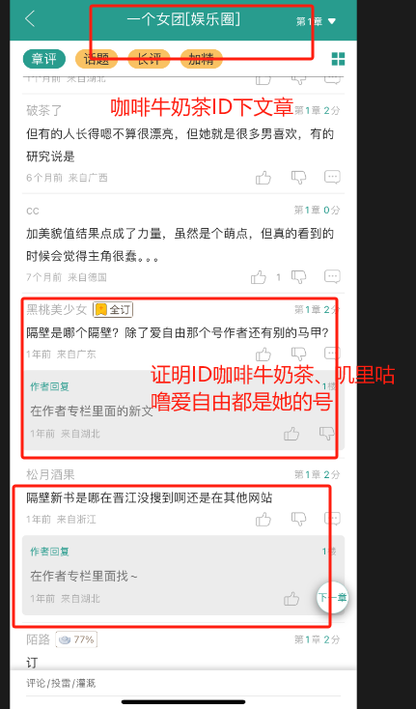Tap the 下一章 floating button
Screen dimensions: 416x709
click(x=332, y=597)
